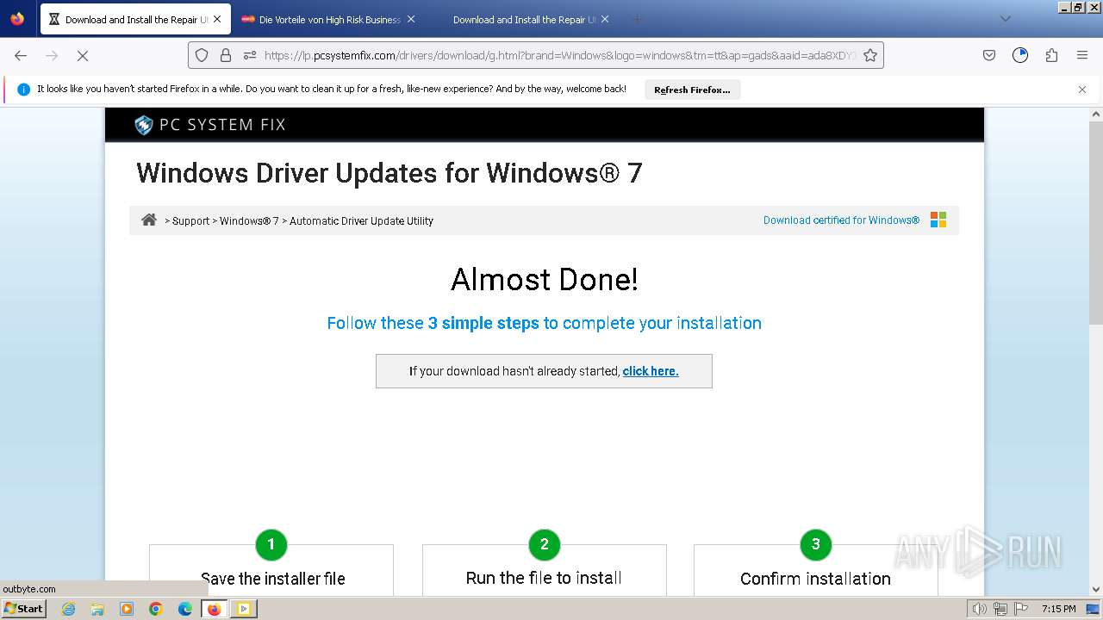Click the 'Almost Done!' heading
This screenshot has width=1103, height=620.
coord(544,280)
